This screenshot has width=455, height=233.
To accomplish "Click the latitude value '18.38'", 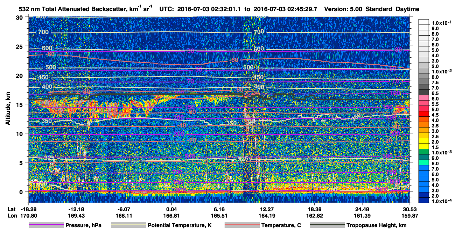I will (x=315, y=209).
